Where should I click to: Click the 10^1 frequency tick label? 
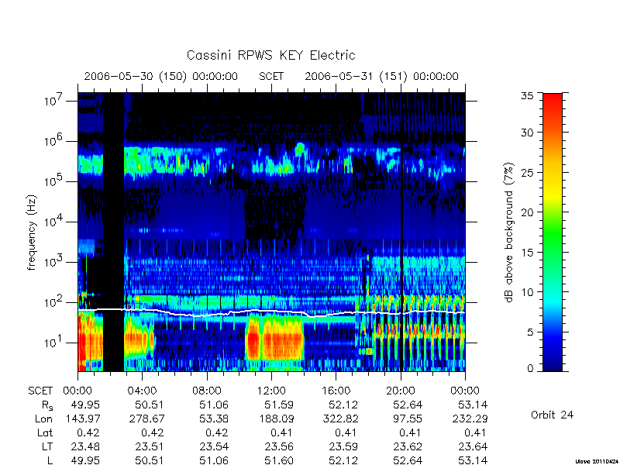click(54, 342)
